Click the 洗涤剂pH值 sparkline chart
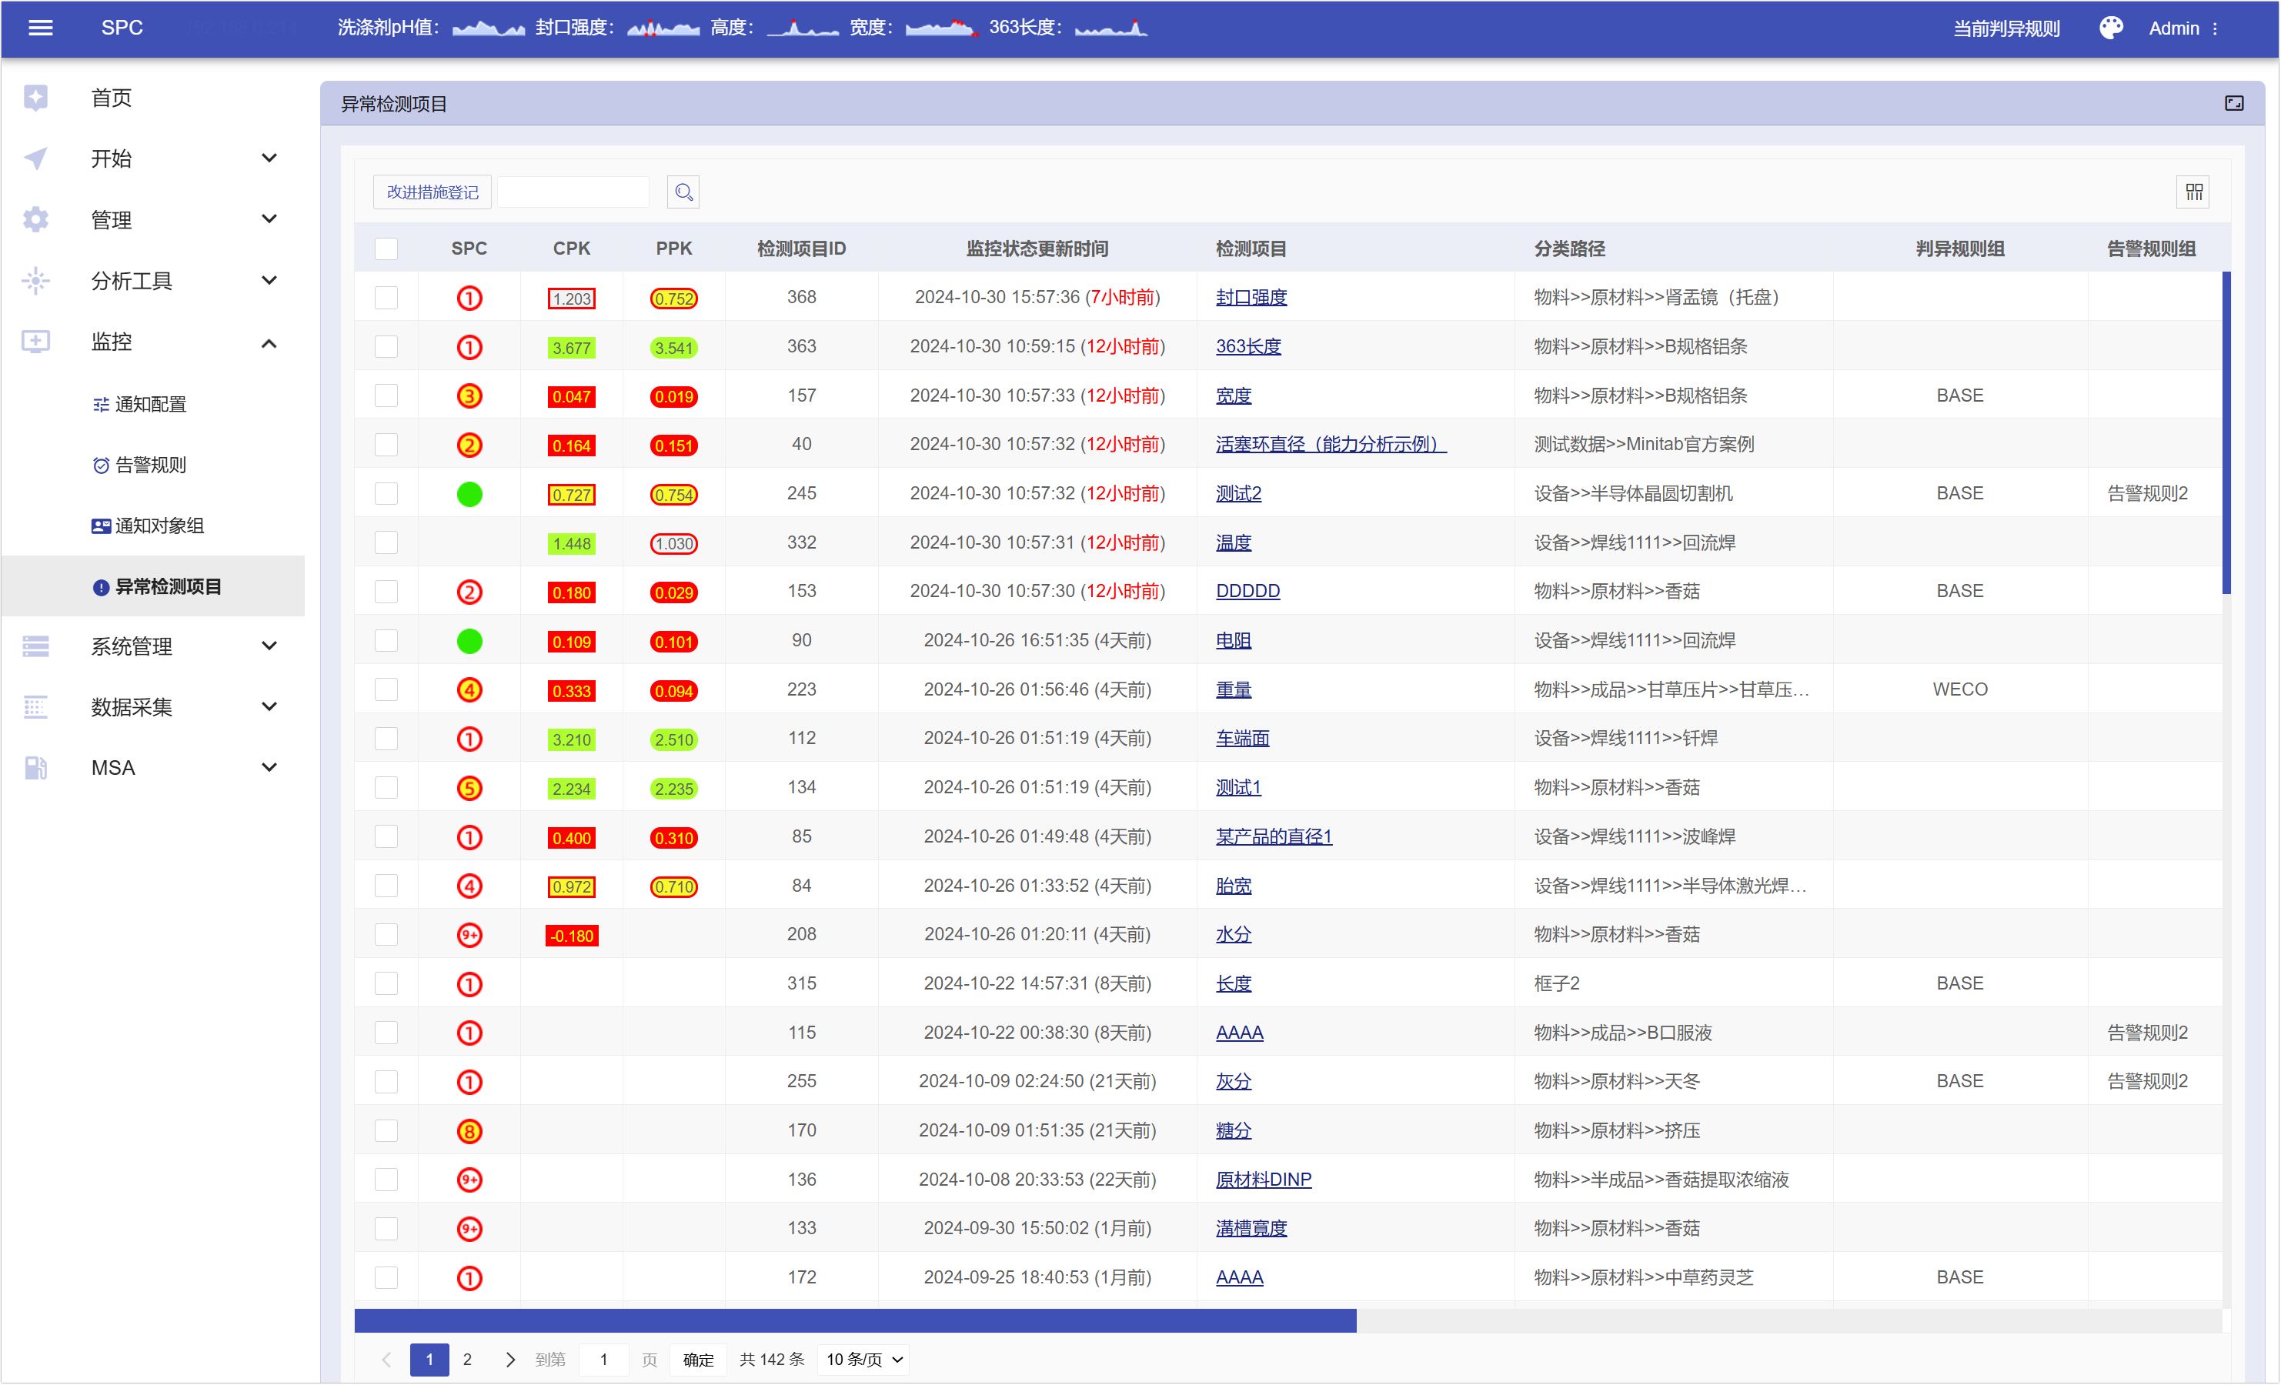2281x1385 pixels. [x=489, y=28]
